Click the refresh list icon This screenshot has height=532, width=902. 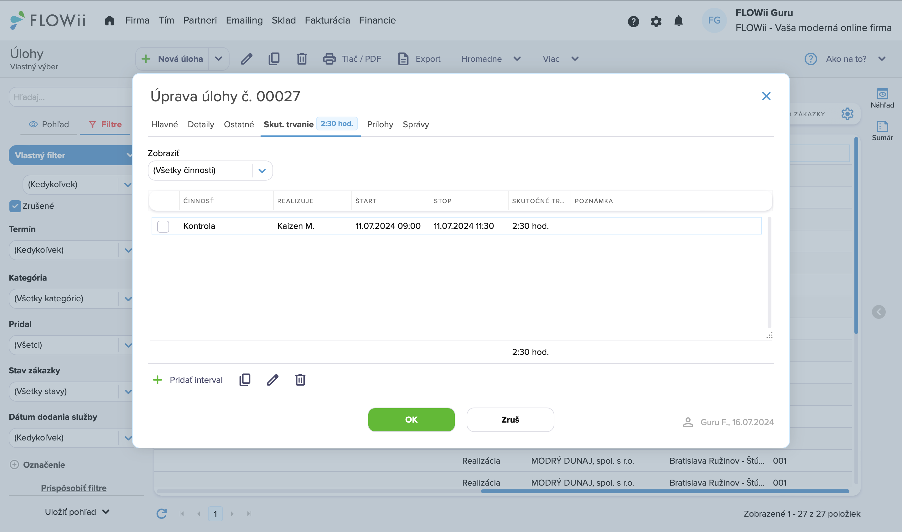point(162,514)
